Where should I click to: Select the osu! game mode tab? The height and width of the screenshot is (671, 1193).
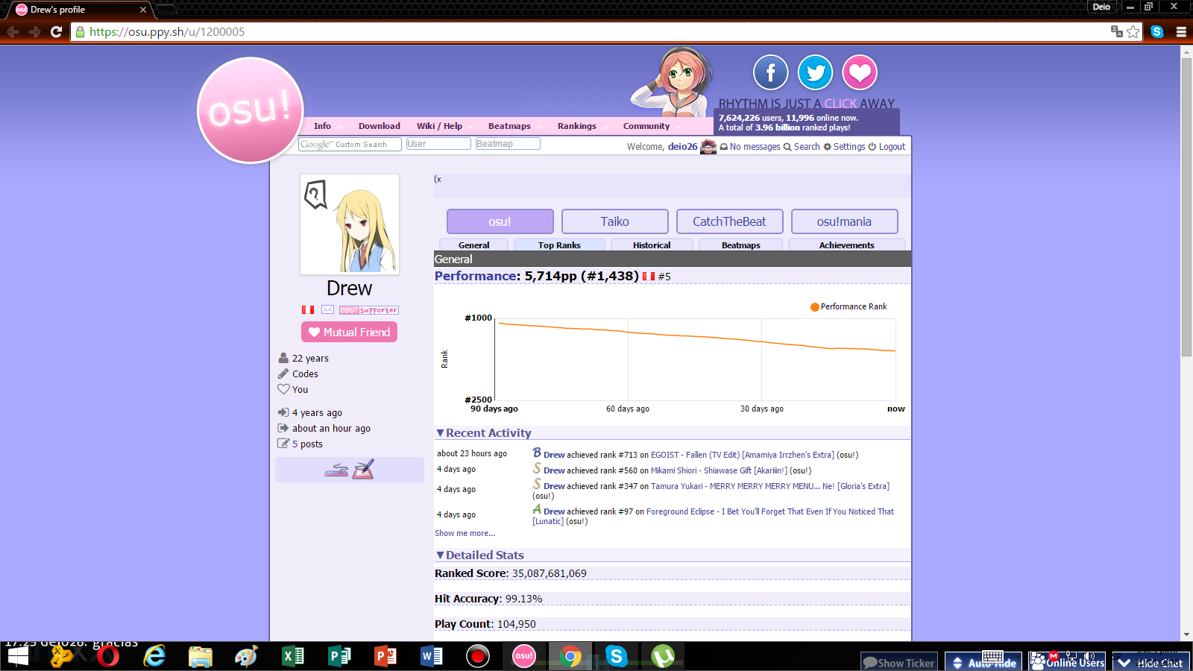(500, 221)
